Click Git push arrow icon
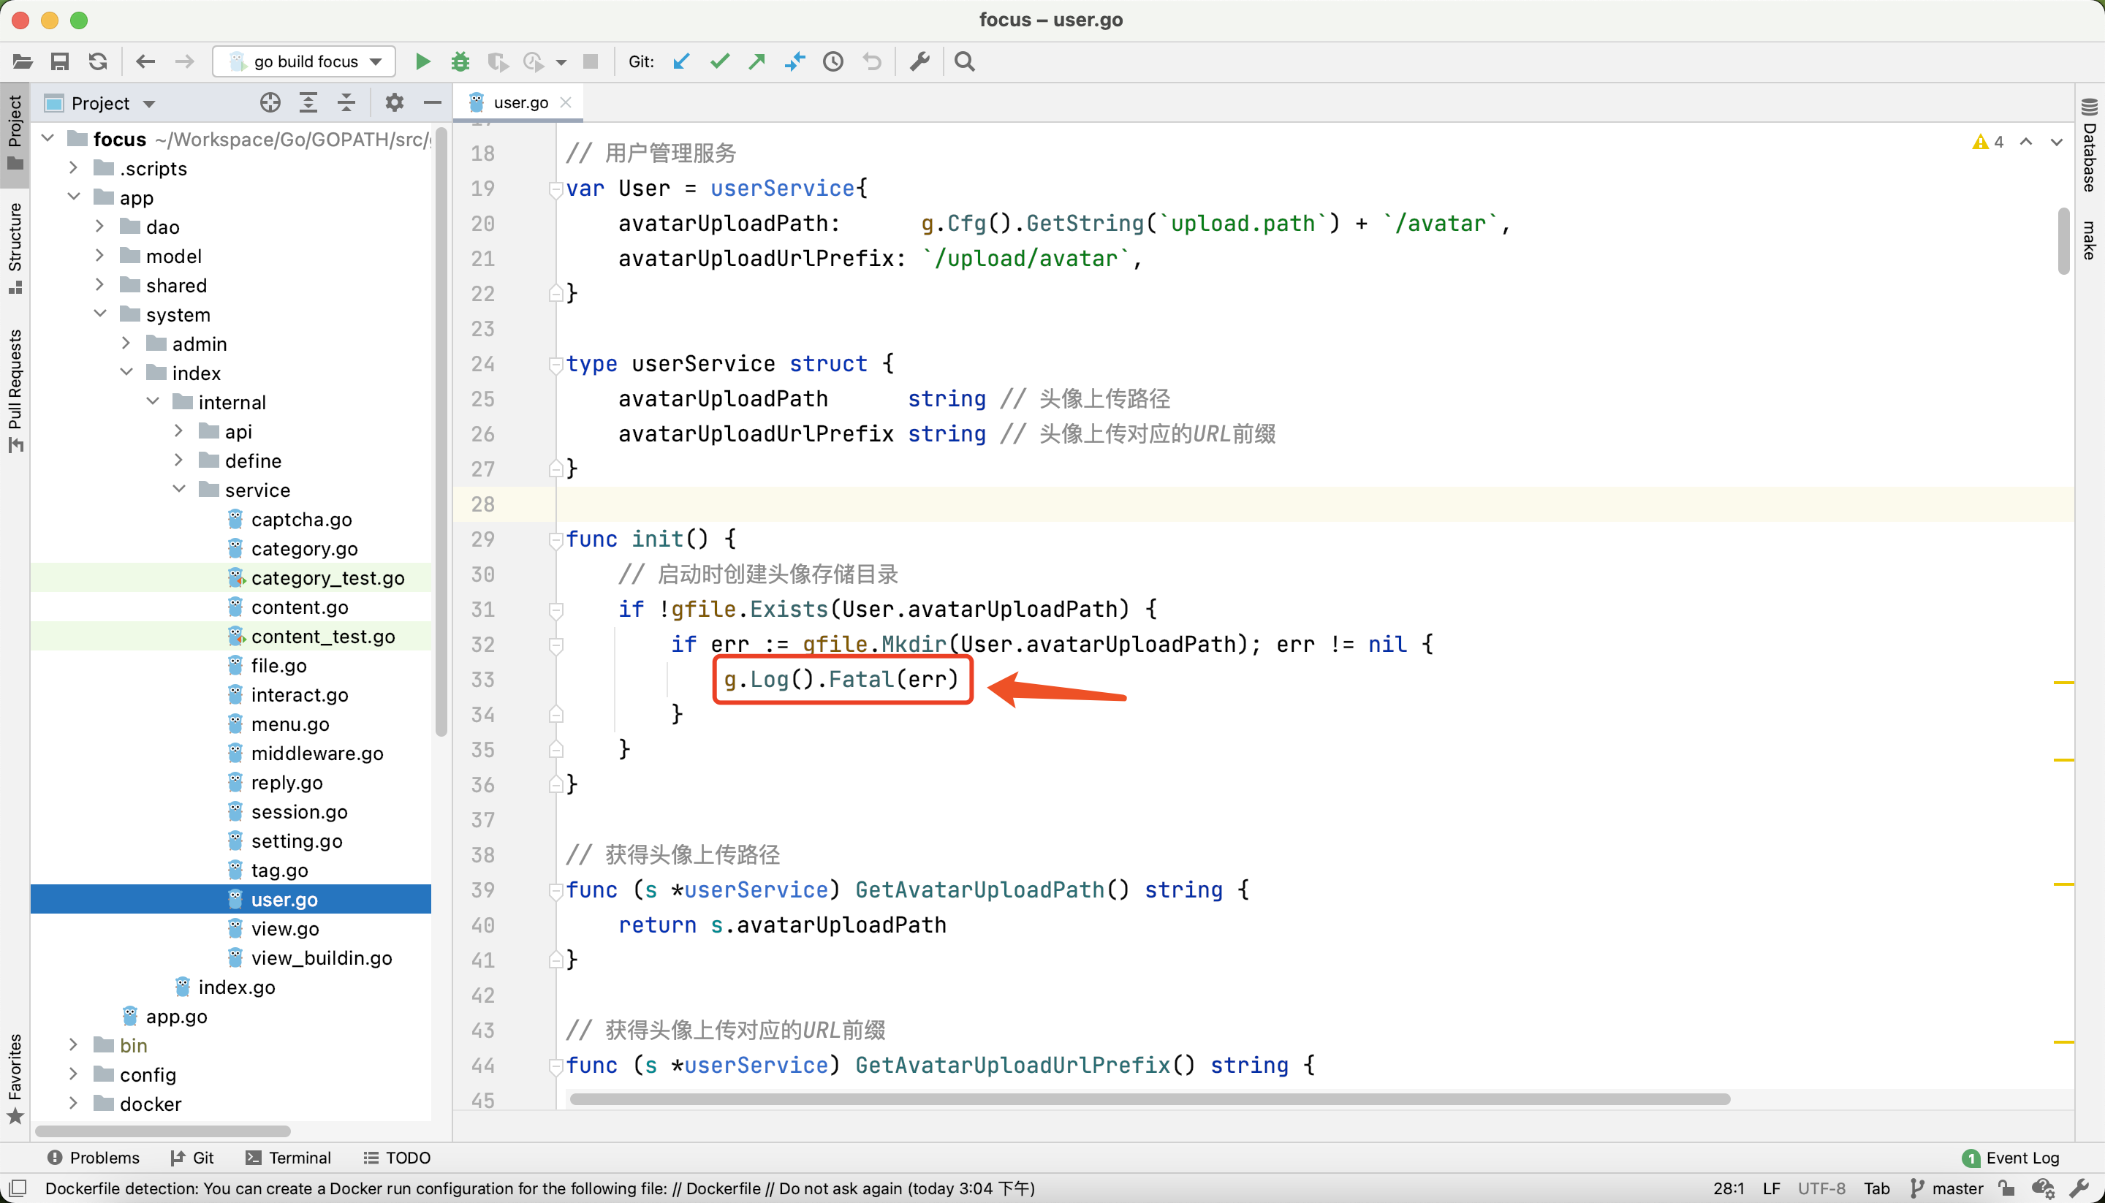This screenshot has height=1203, width=2105. (x=756, y=61)
